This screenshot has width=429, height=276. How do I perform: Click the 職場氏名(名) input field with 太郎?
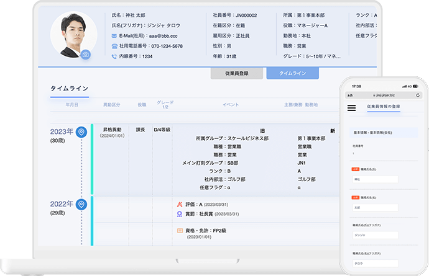tap(376, 208)
